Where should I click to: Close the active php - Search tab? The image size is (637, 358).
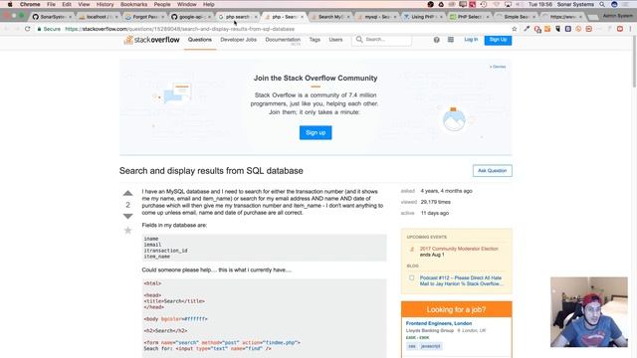[x=302, y=17]
